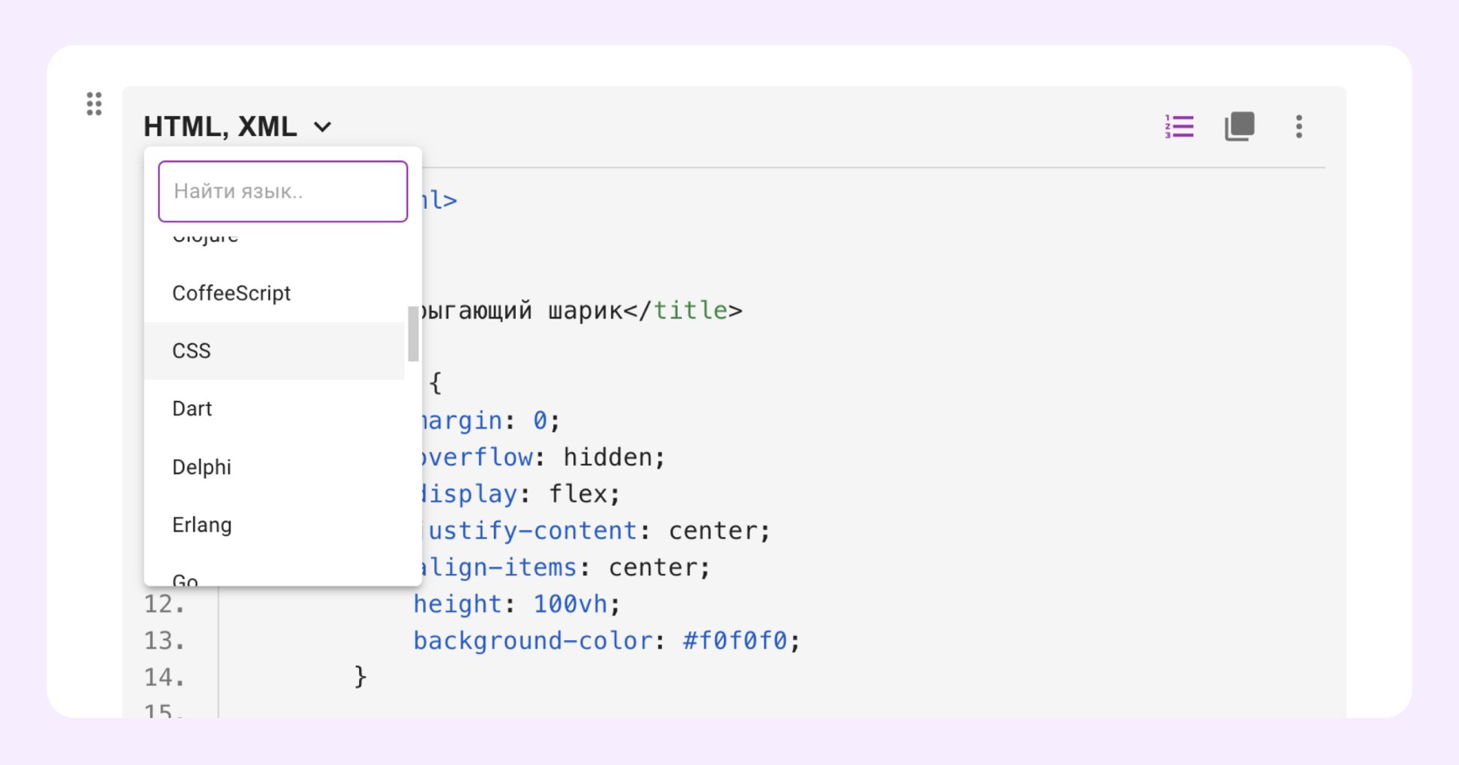
Task: Toggle line numbering with the list icon
Action: (1179, 127)
